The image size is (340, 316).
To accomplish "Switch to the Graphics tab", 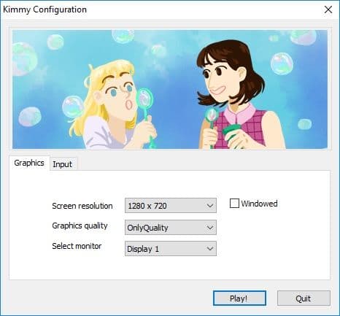I will [29, 163].
